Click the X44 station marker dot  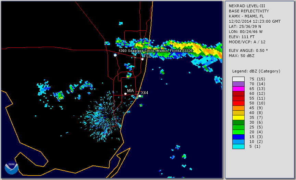(x=139, y=96)
